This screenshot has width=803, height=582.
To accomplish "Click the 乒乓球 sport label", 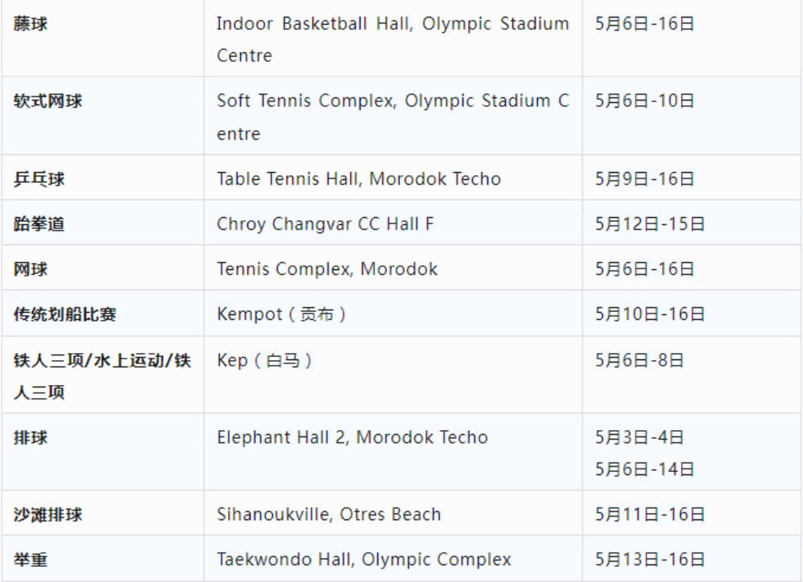I will pyautogui.click(x=39, y=179).
